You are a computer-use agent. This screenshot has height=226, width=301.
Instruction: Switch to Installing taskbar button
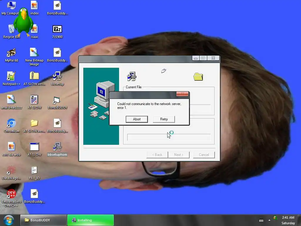pos(91,220)
